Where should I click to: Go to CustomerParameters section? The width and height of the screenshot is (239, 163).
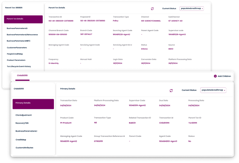click(17, 47)
